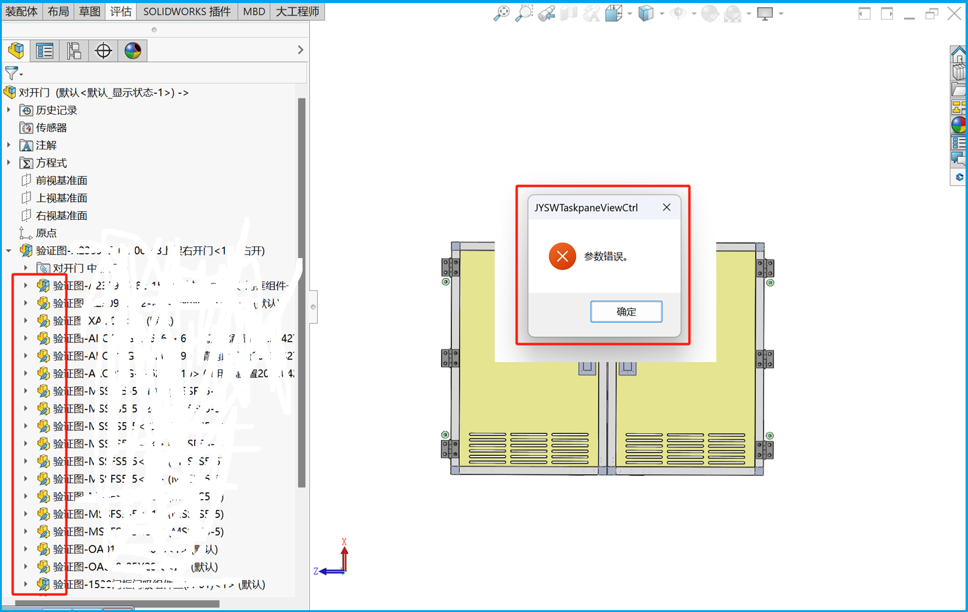Close the JYSWTaskpaneViewCtrl dialog
The width and height of the screenshot is (968, 612).
667,207
